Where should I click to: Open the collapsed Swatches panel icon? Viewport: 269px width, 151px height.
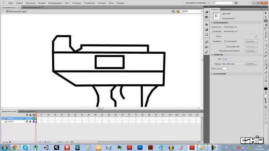pos(206,17)
